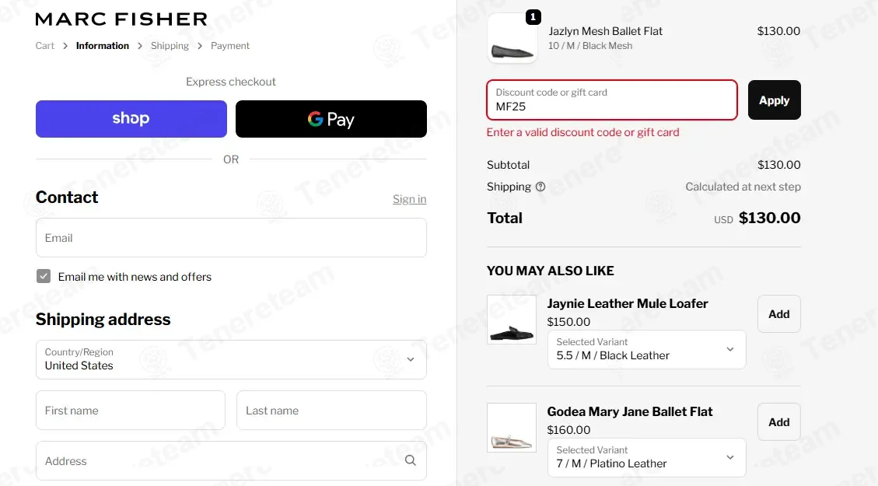Add Jaynie Leather Mule Loafer to order
Image resolution: width=878 pixels, height=486 pixels.
[x=779, y=314]
